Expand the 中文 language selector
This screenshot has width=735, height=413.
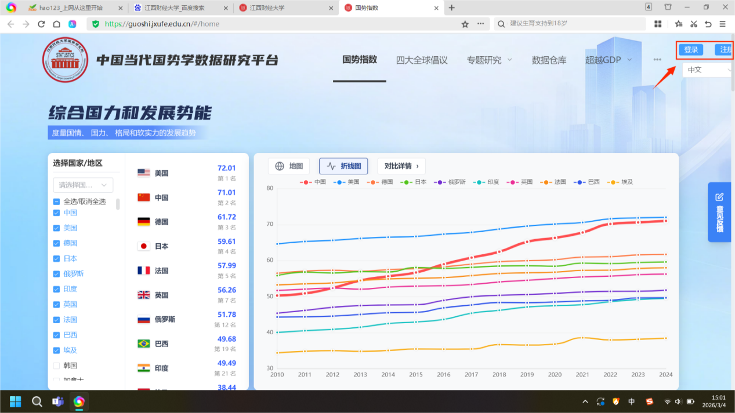tap(708, 70)
